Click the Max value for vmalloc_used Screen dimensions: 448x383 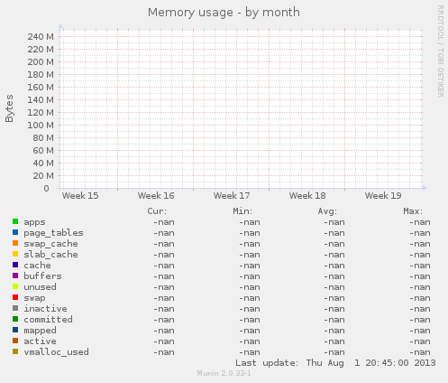[x=420, y=352]
